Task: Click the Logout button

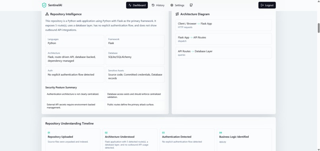Action: (267, 5)
